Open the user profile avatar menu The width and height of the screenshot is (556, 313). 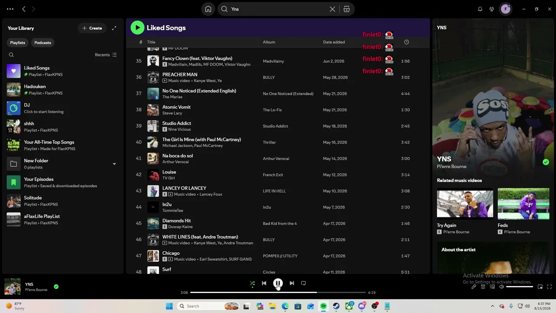(x=505, y=9)
